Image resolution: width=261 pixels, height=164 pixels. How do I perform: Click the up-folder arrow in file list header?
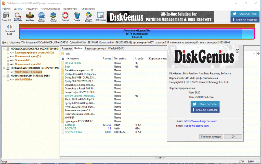(63, 59)
